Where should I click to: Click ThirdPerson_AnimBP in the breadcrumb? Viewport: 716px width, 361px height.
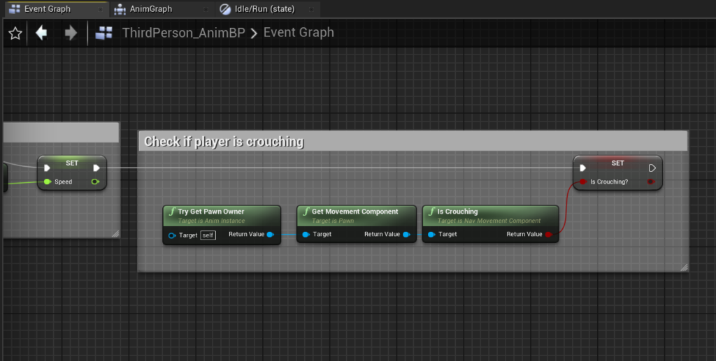183,33
